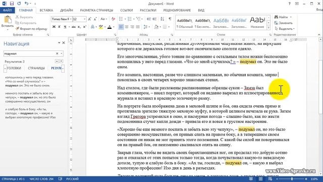Toggle subscript formatting
The height and width of the screenshot is (182, 323).
coord(79,27)
